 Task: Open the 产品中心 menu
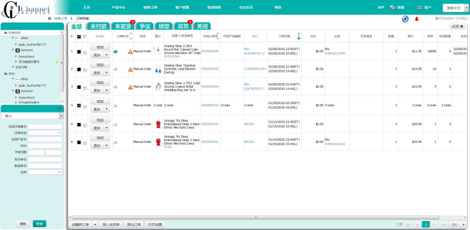click(x=118, y=7)
